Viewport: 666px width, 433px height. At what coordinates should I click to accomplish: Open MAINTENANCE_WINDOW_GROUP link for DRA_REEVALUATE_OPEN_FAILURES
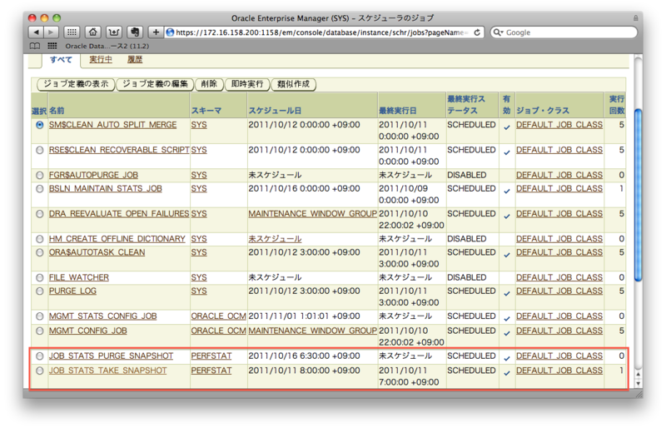[x=313, y=214]
